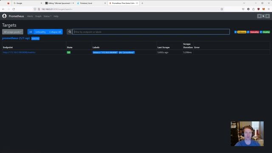Toggle the Healthy state checkbox
Screen dimensions: 272x153
(261, 32)
